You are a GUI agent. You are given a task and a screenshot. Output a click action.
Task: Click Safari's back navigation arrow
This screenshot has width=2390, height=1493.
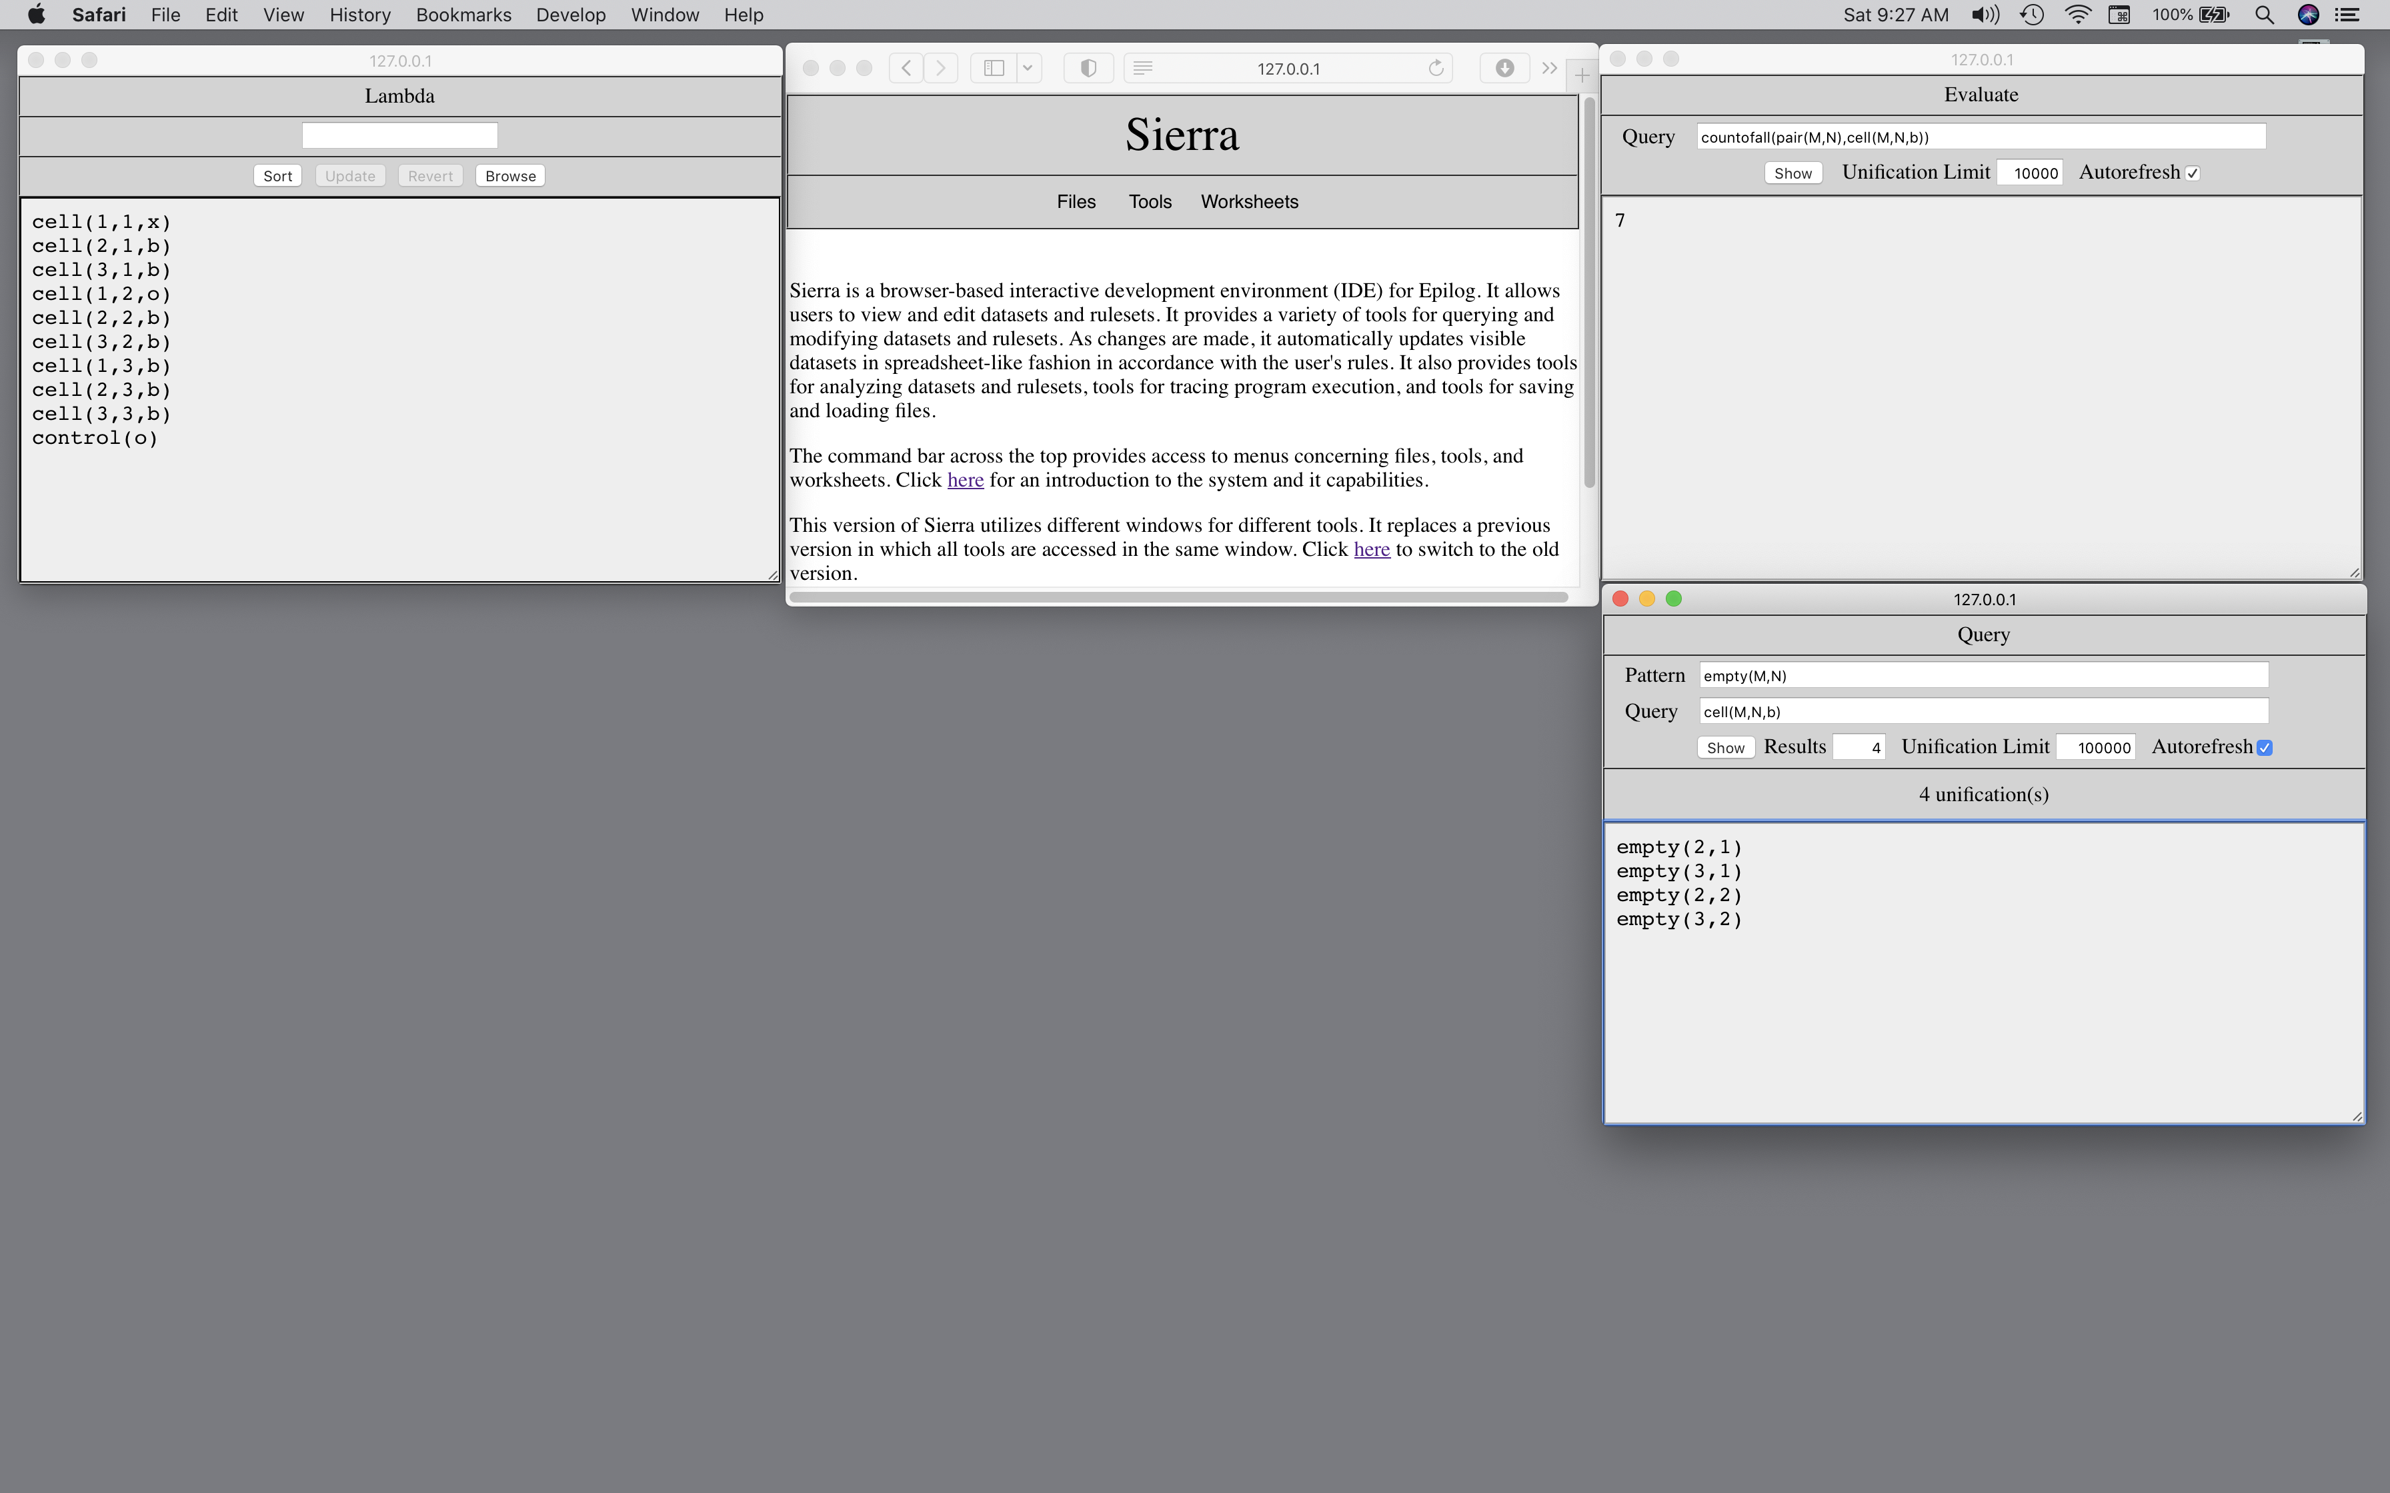point(906,68)
